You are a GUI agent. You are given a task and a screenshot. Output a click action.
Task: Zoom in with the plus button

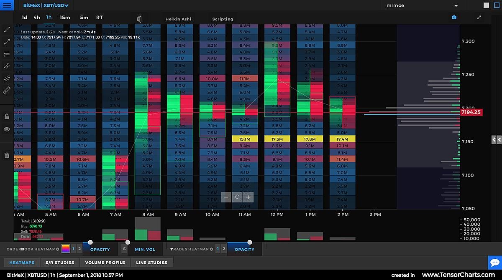tap(248, 197)
